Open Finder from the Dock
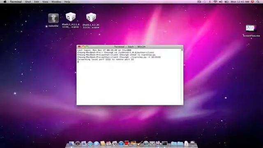 pos(72,143)
